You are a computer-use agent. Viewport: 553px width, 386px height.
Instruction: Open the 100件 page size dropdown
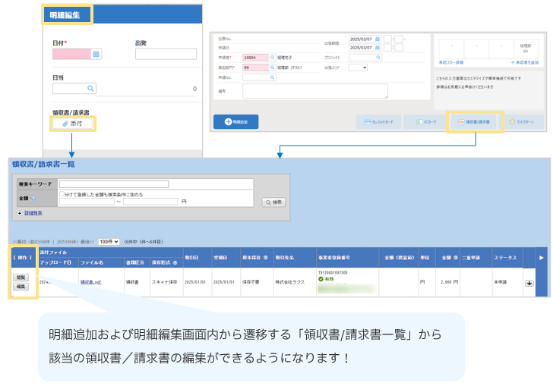point(109,241)
